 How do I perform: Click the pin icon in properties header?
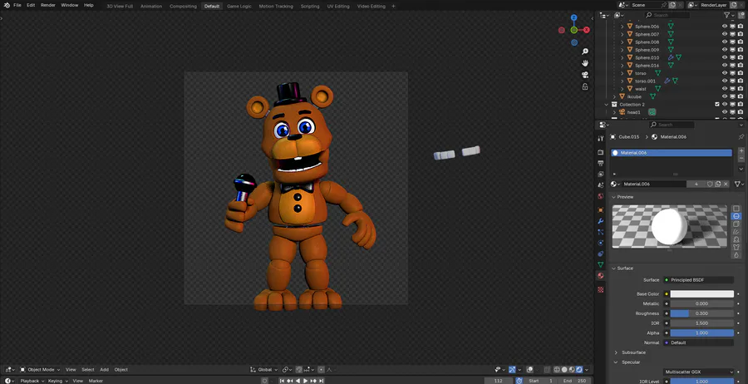coord(741,137)
